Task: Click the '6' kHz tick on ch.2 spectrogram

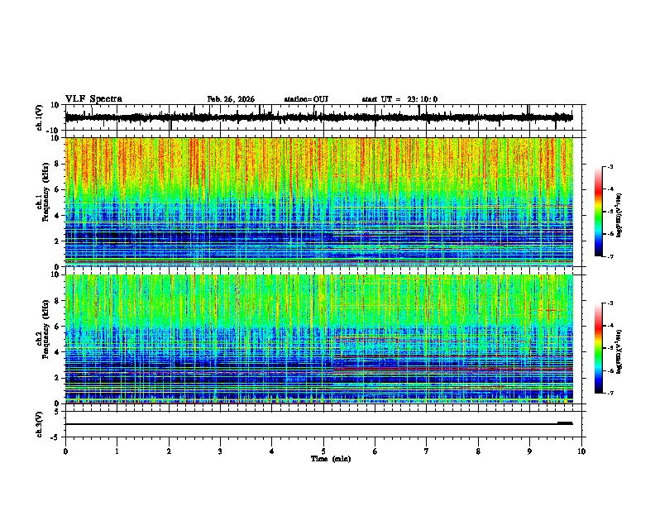Action: 58,327
